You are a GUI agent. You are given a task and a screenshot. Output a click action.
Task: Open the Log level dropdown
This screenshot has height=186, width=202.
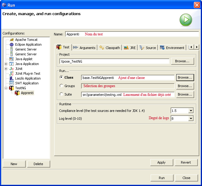coord(191,119)
